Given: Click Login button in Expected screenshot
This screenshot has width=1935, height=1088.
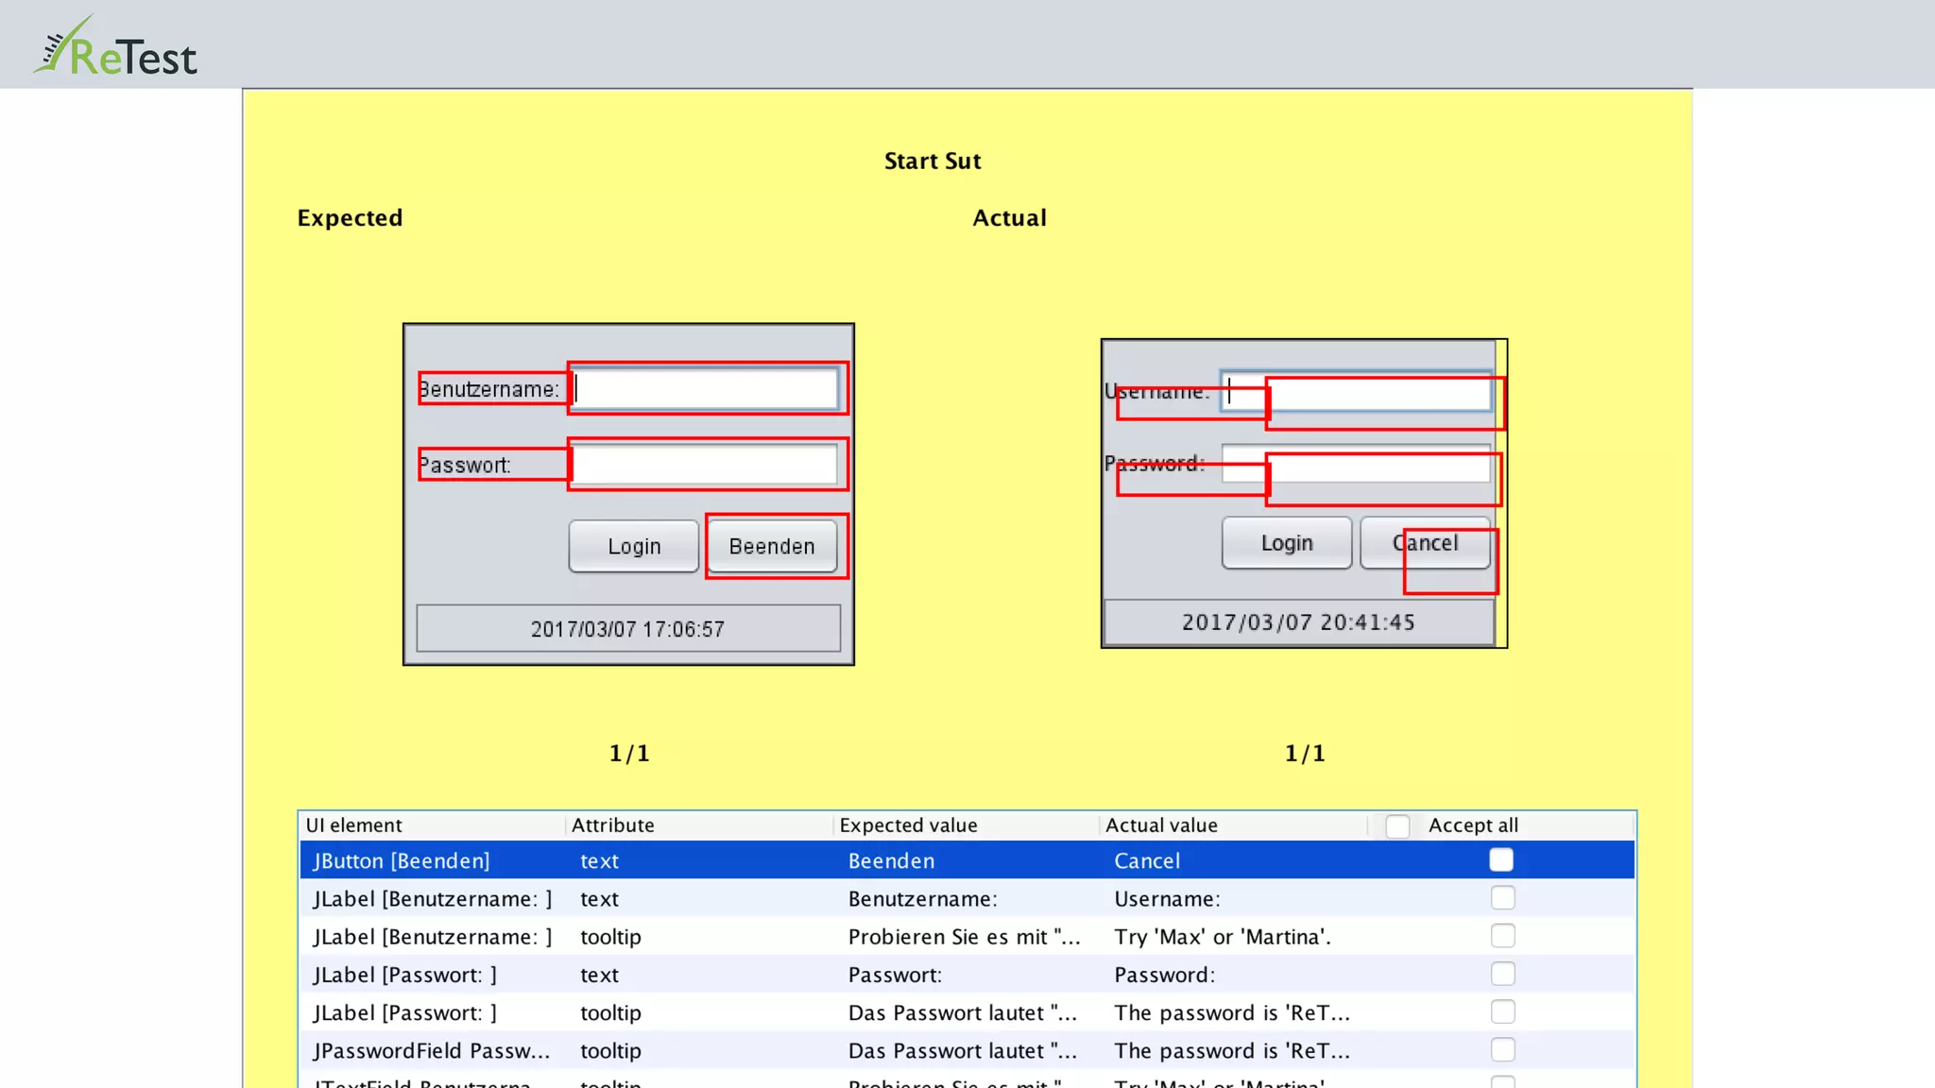Looking at the screenshot, I should tap(634, 546).
